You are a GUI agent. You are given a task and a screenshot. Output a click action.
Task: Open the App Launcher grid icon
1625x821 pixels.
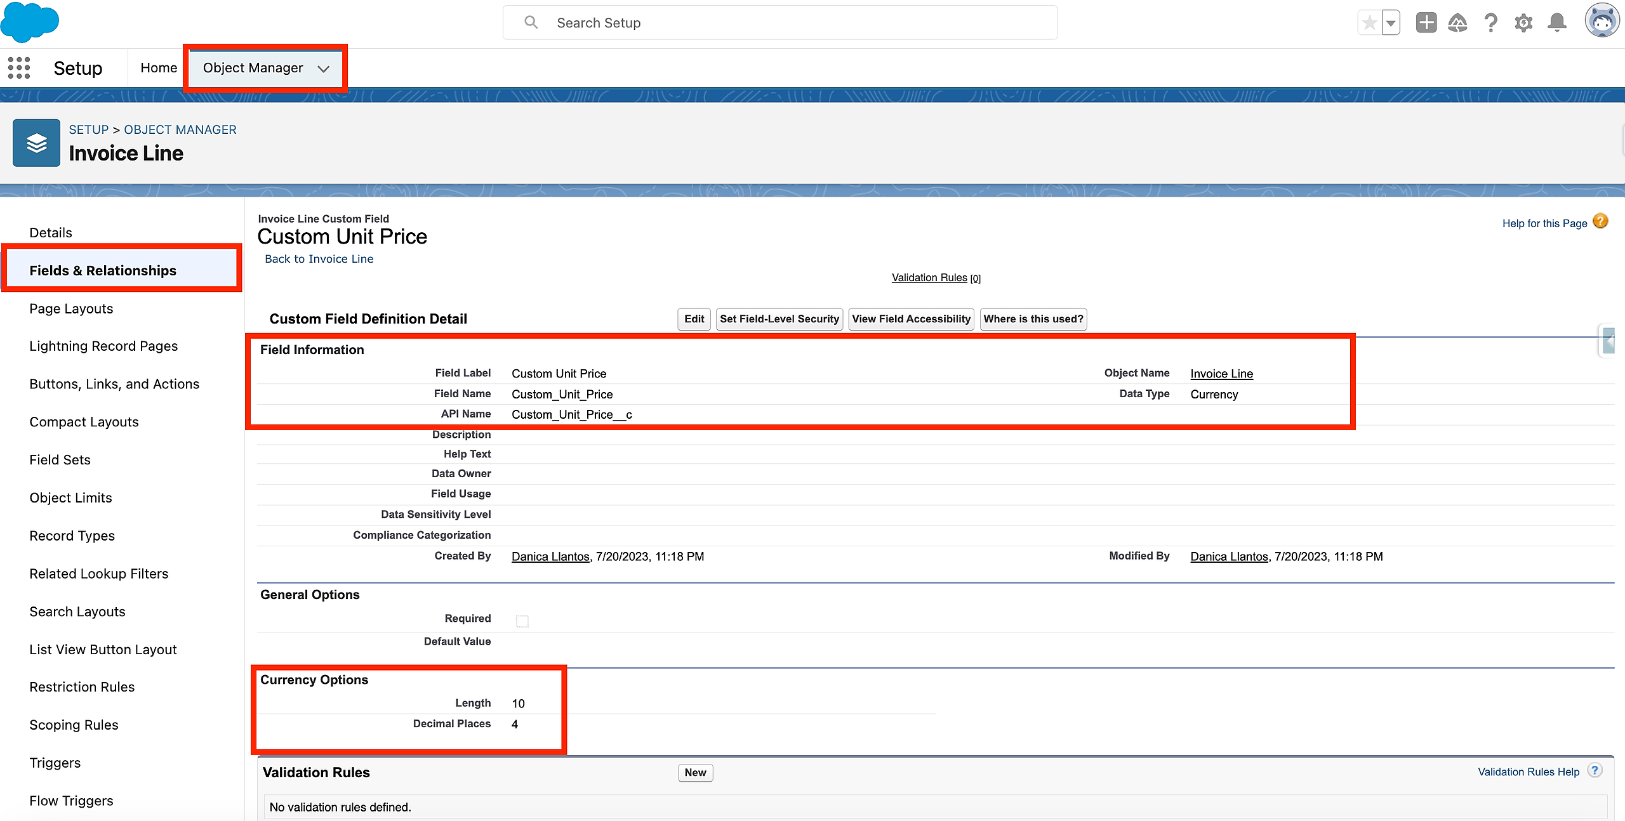[19, 68]
